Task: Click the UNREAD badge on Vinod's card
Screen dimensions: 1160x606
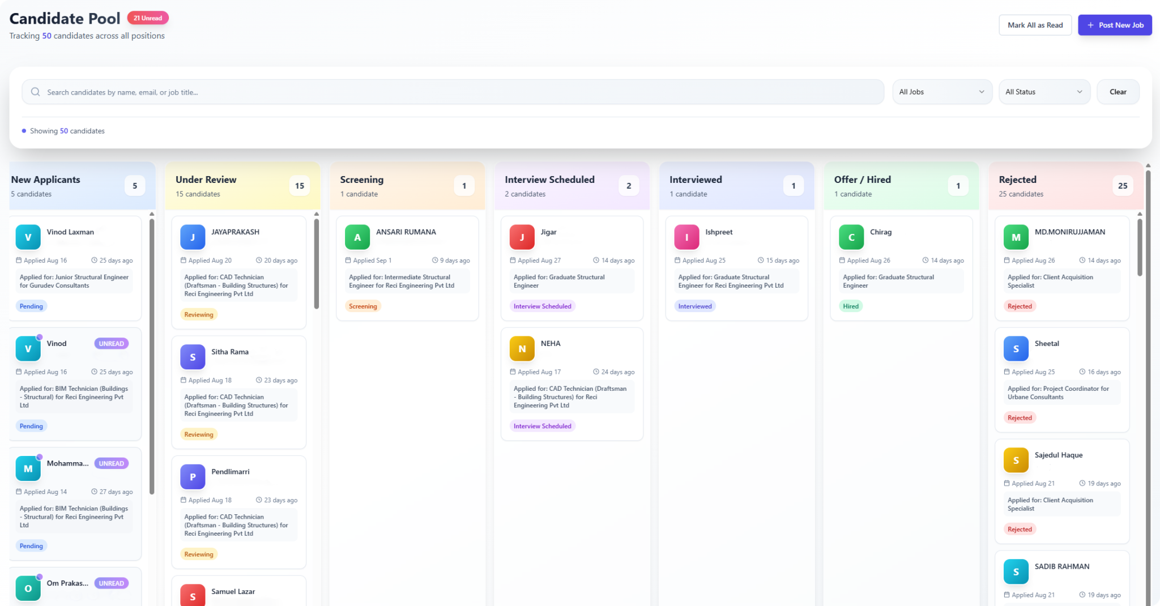Action: (x=112, y=344)
